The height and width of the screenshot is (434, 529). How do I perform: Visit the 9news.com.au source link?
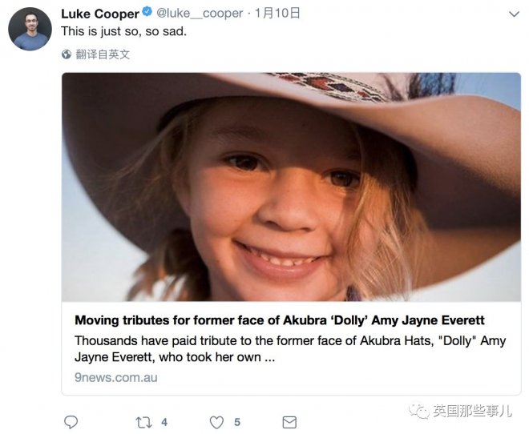coord(115,376)
